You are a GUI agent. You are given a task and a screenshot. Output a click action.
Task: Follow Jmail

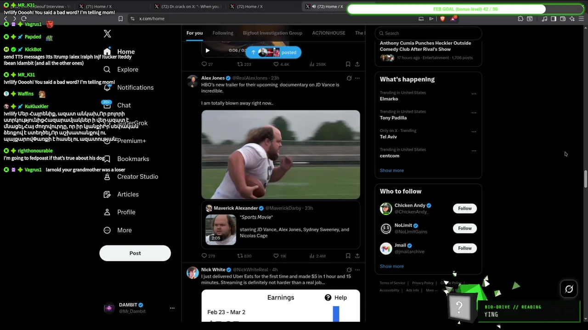[x=465, y=248]
